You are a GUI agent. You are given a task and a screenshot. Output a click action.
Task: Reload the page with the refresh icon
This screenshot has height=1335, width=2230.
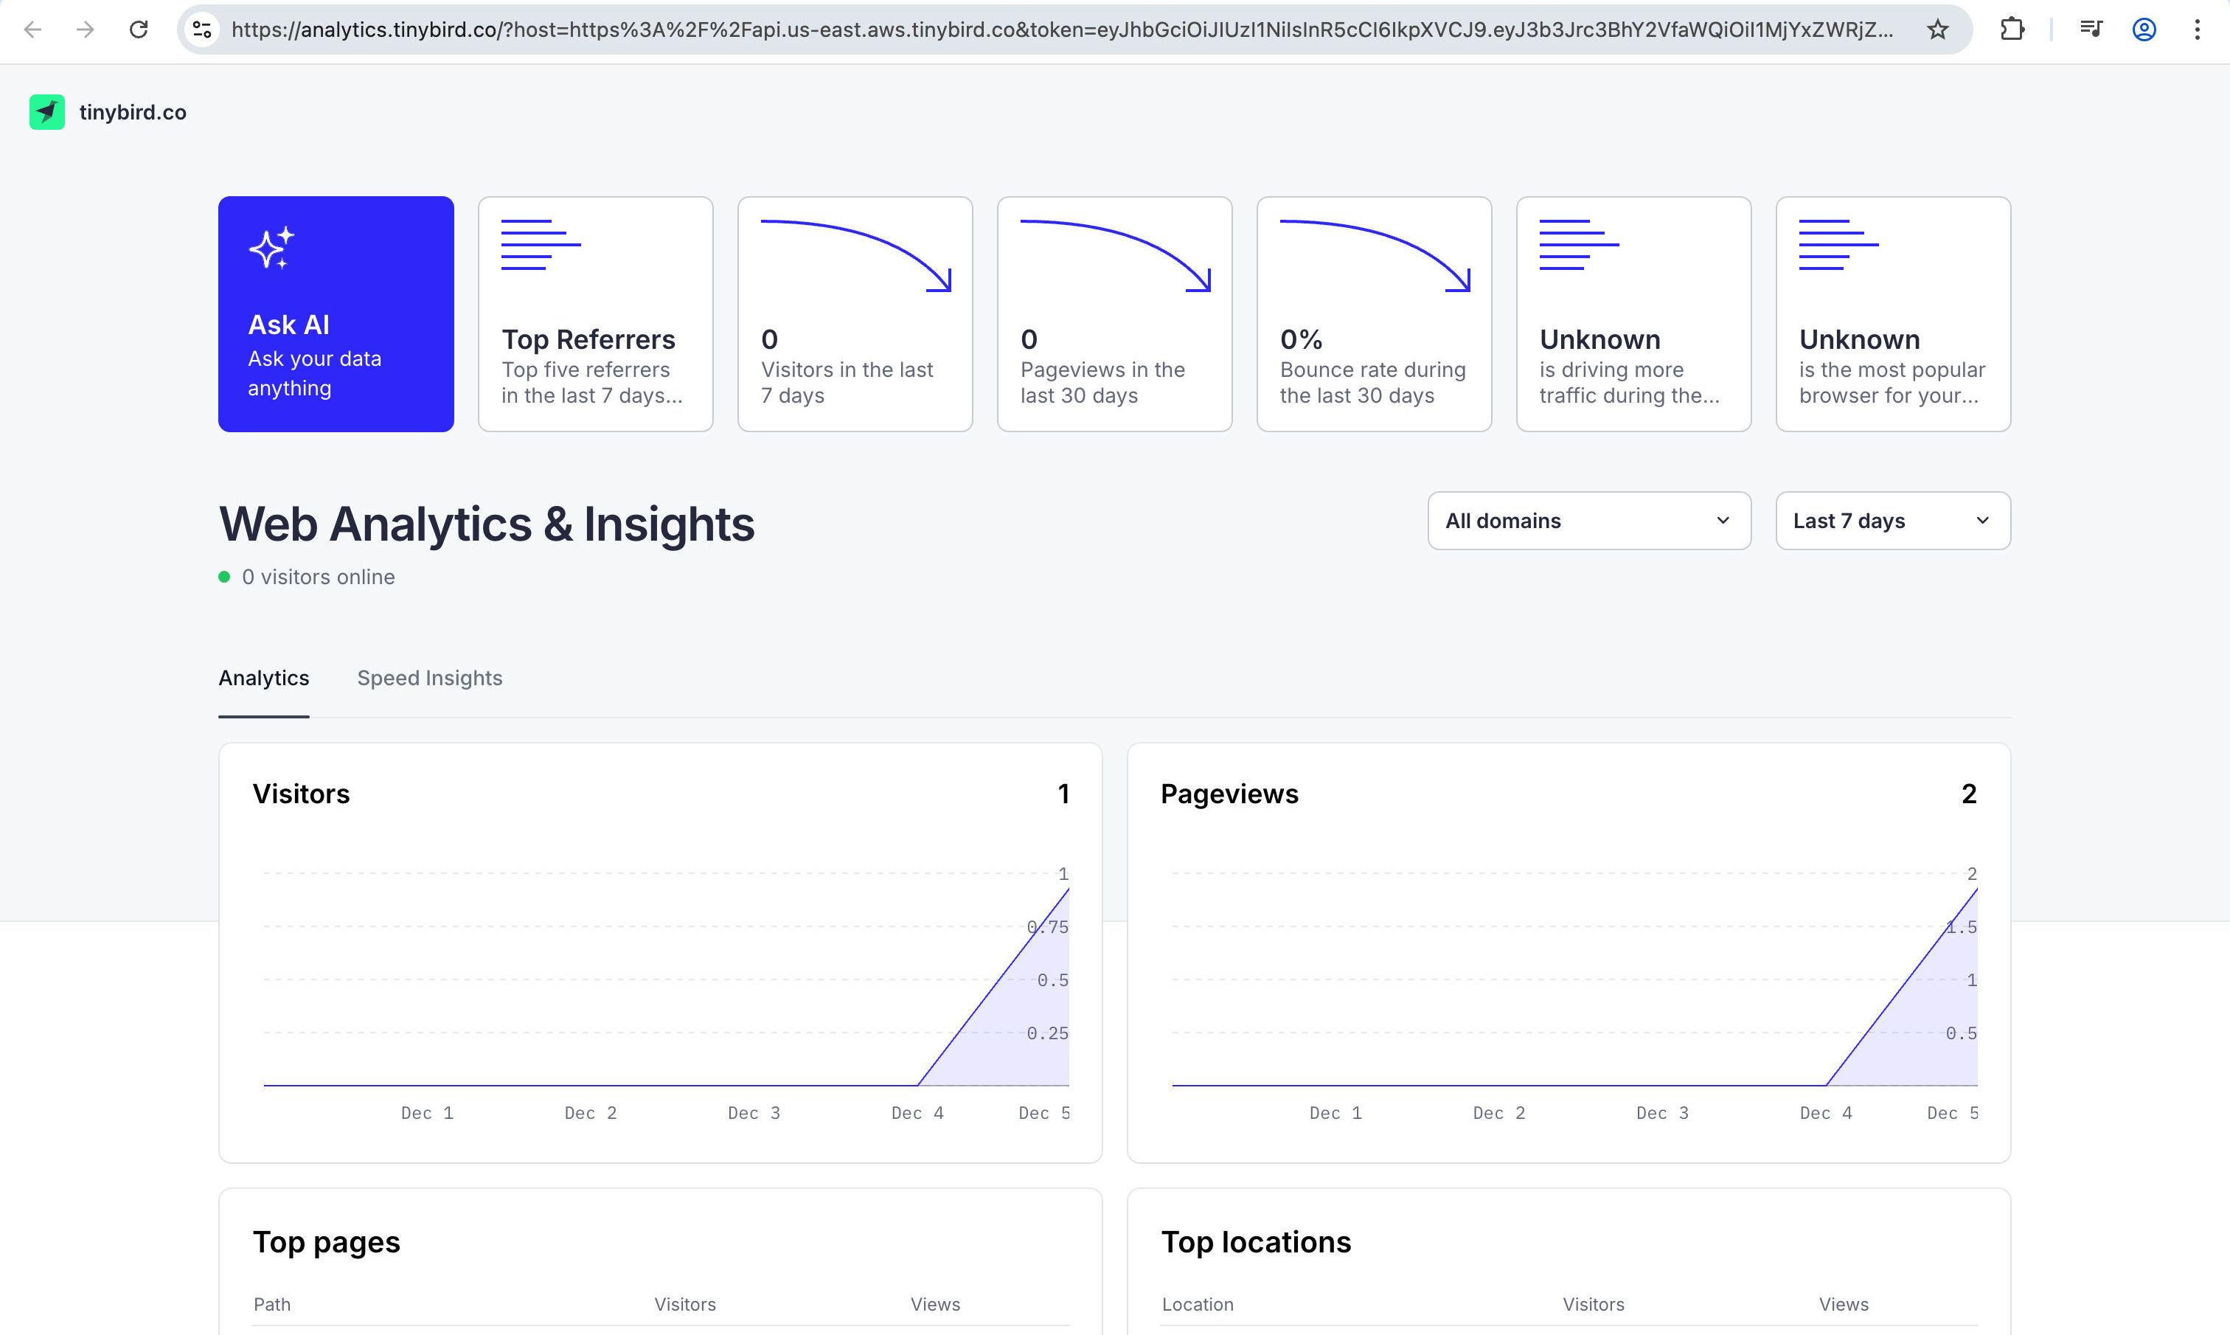coord(139,30)
